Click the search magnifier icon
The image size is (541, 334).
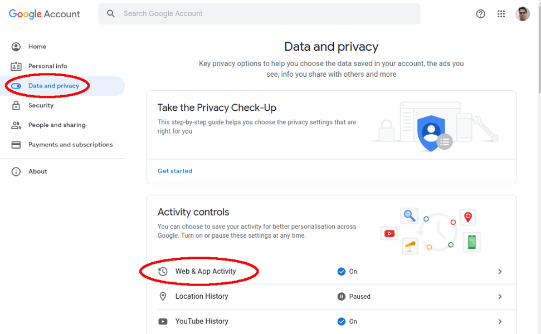coord(111,13)
